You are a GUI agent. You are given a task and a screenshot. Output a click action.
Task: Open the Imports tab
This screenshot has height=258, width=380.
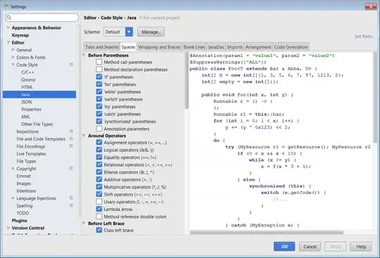coord(235,47)
